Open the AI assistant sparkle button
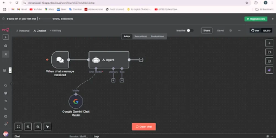 269,70
